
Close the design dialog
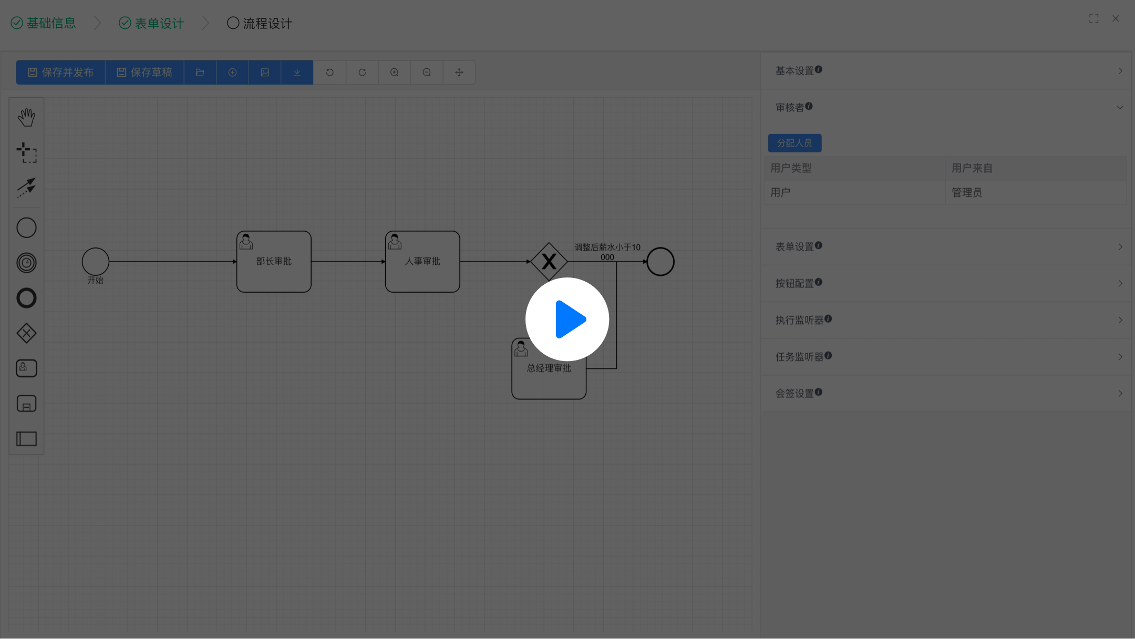point(1116,18)
